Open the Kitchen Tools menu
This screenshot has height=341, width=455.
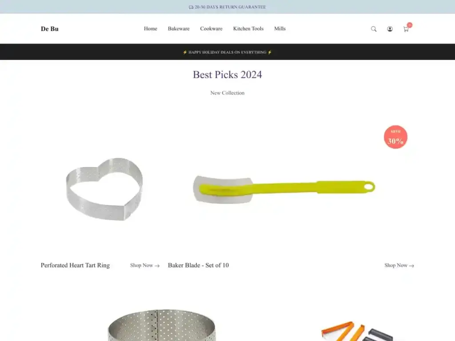[248, 28]
